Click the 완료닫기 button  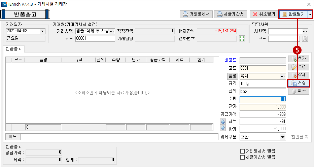(293, 14)
